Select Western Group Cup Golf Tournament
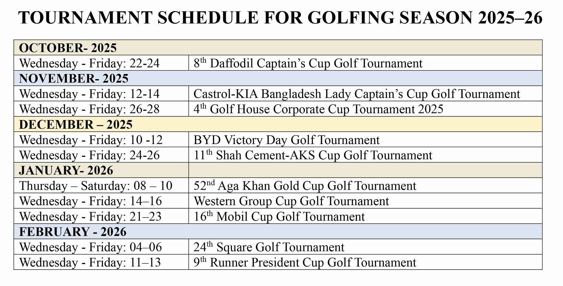This screenshot has height=286, width=563. 291,201
